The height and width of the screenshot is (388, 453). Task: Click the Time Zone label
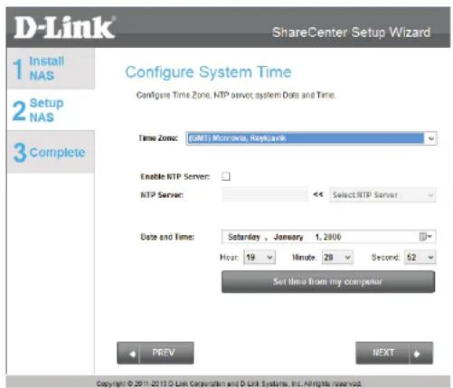click(158, 138)
